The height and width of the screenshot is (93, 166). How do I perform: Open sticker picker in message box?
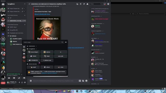[83, 81]
